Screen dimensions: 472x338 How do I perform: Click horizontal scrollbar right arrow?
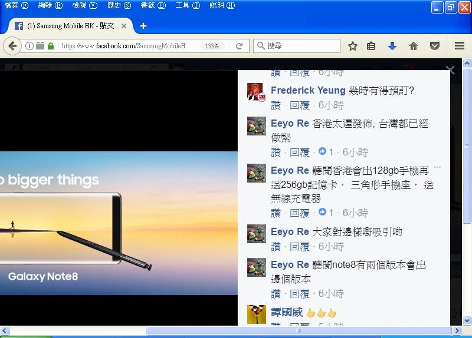(x=457, y=331)
